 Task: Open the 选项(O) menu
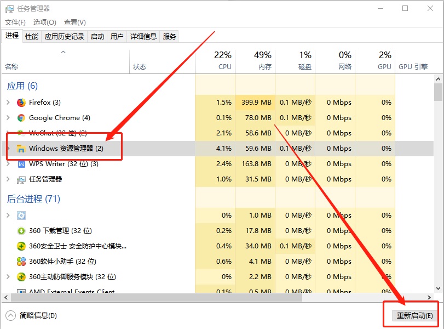(x=45, y=22)
